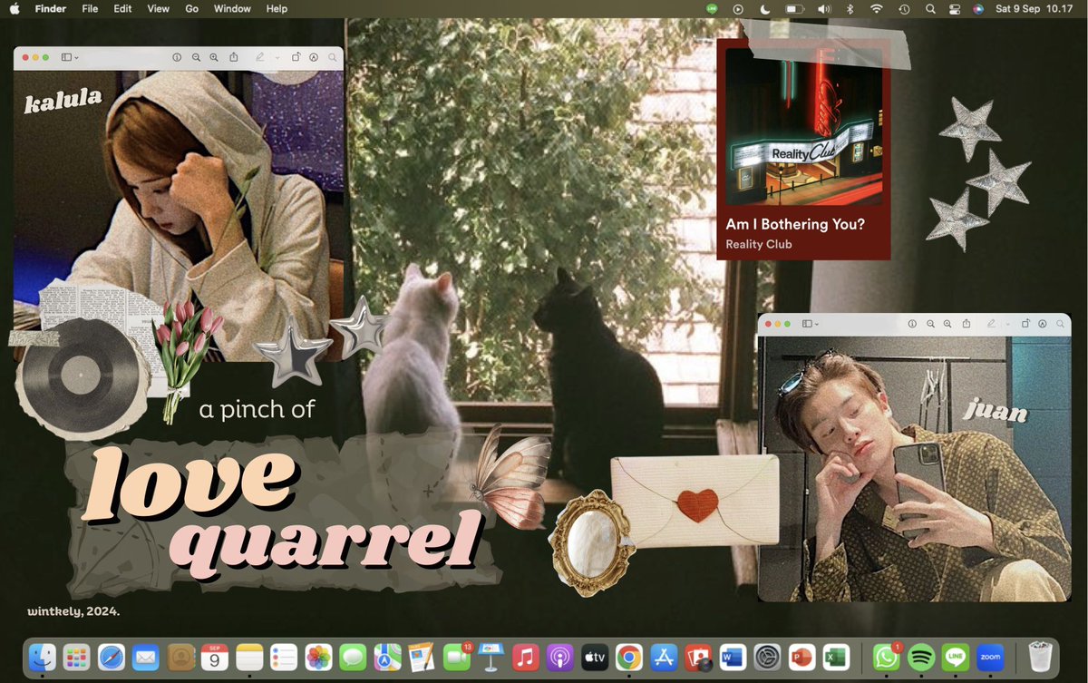Toggle the Focus moon icon in the menu bar
Viewport: 1088px width, 683px height.
(764, 9)
